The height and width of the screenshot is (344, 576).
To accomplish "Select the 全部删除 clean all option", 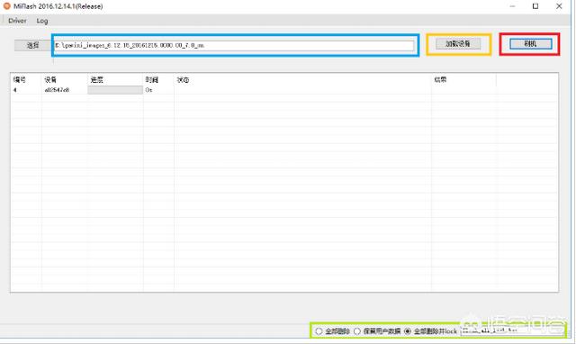I will (x=332, y=331).
